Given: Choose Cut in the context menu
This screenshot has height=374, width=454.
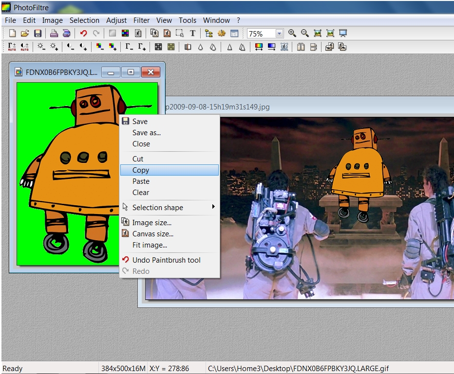Looking at the screenshot, I should 170,159.
